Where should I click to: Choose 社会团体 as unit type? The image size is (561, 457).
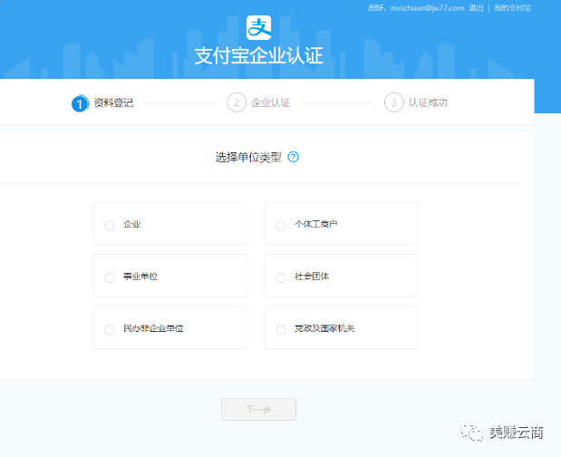click(281, 277)
